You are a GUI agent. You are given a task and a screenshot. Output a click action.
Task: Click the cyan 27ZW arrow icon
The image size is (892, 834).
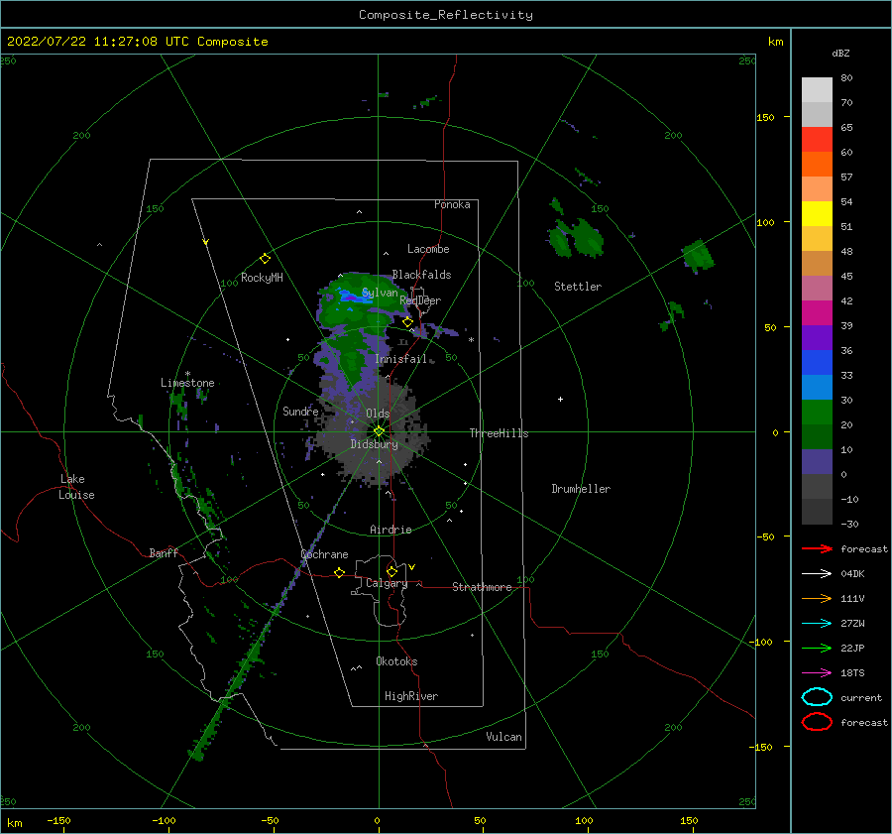(817, 624)
